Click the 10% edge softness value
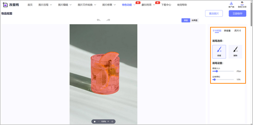The image size is (253, 125). [238, 80]
